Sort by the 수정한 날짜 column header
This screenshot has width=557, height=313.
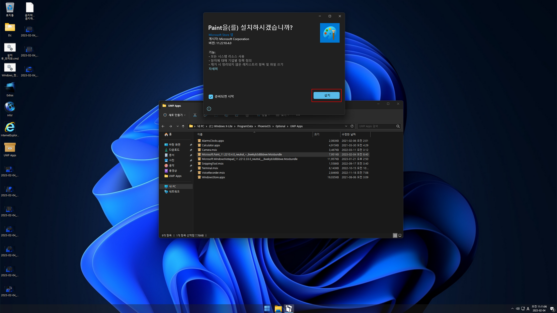pyautogui.click(x=355, y=134)
